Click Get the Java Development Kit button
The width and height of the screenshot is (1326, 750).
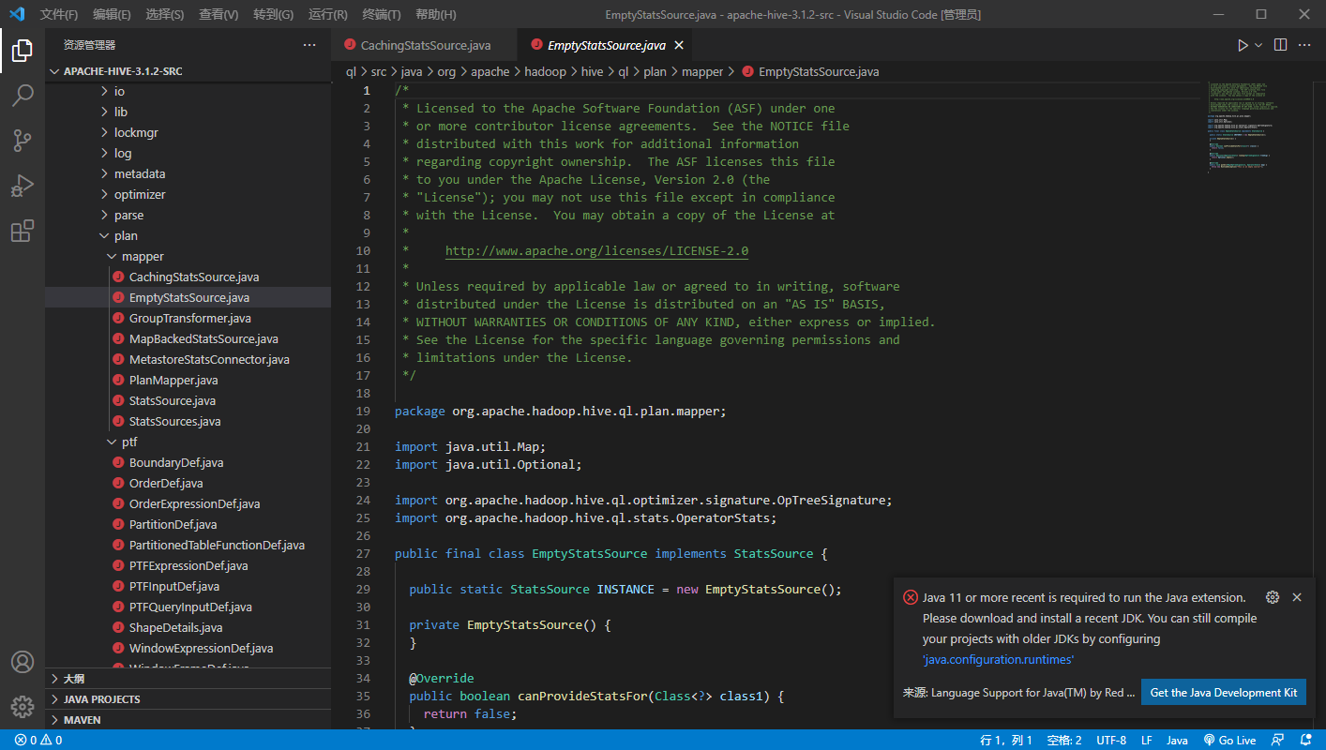pyautogui.click(x=1224, y=693)
